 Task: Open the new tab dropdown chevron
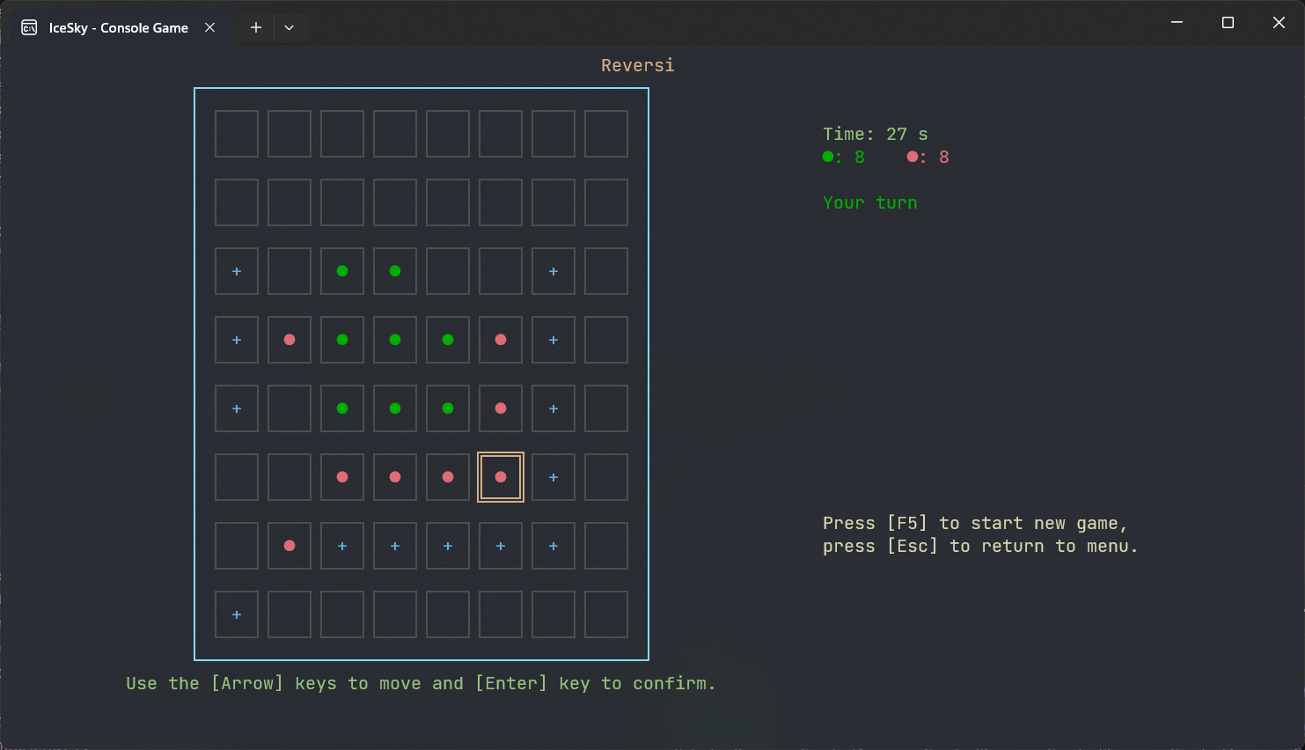(x=289, y=27)
